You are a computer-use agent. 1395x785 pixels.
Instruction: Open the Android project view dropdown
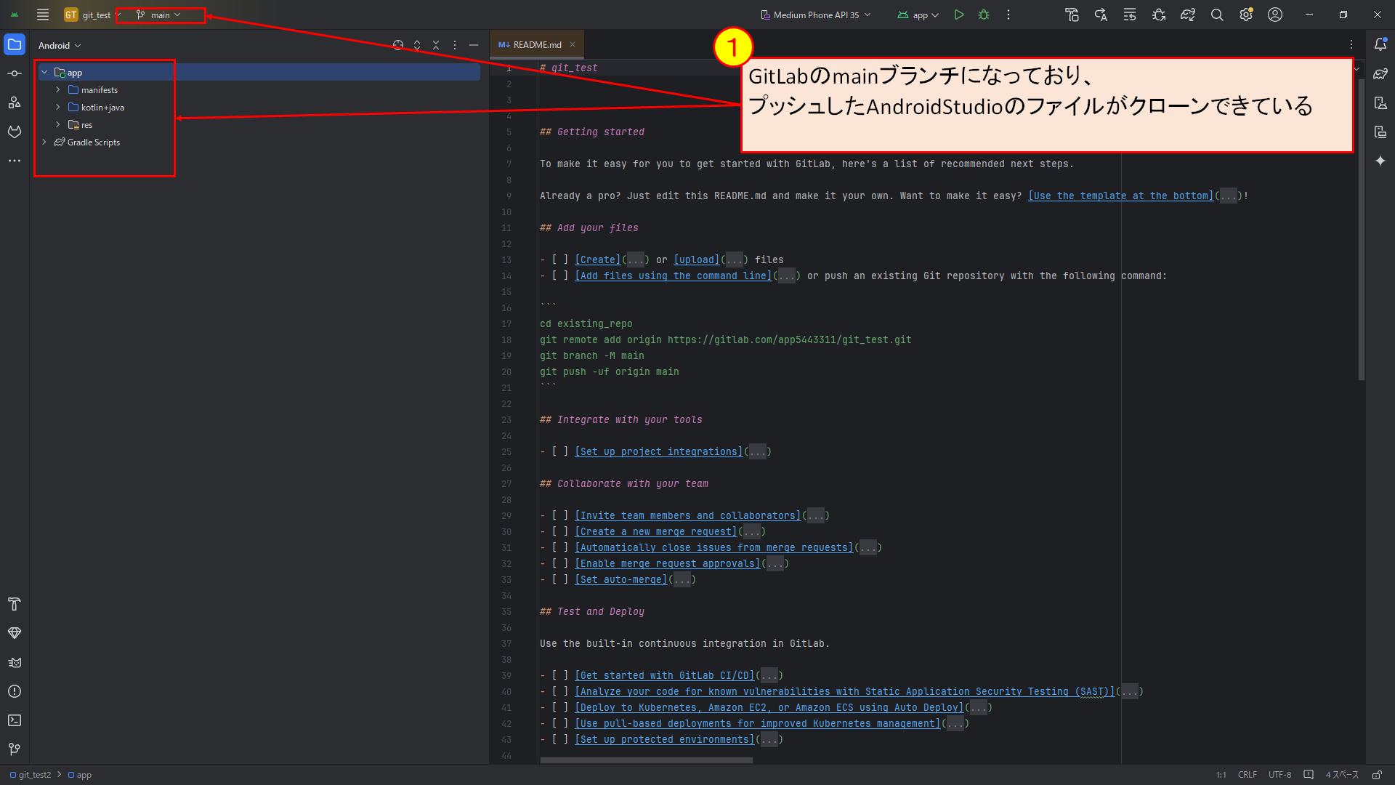click(x=60, y=45)
